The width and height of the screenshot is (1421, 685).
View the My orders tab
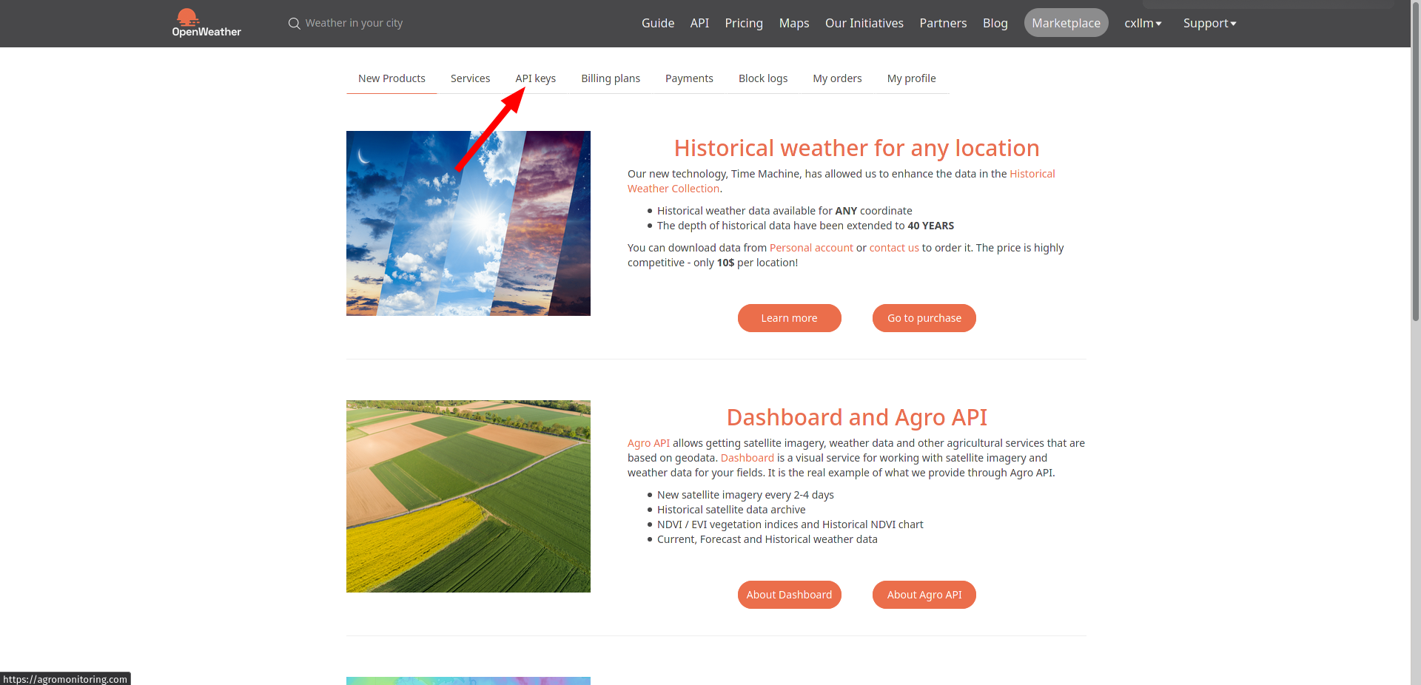point(836,78)
